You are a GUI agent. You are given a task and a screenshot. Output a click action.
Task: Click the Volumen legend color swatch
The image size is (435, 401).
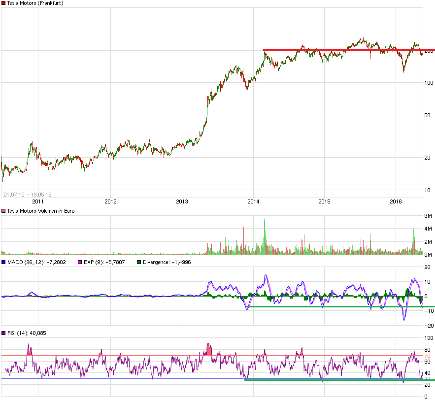[x=3, y=211]
